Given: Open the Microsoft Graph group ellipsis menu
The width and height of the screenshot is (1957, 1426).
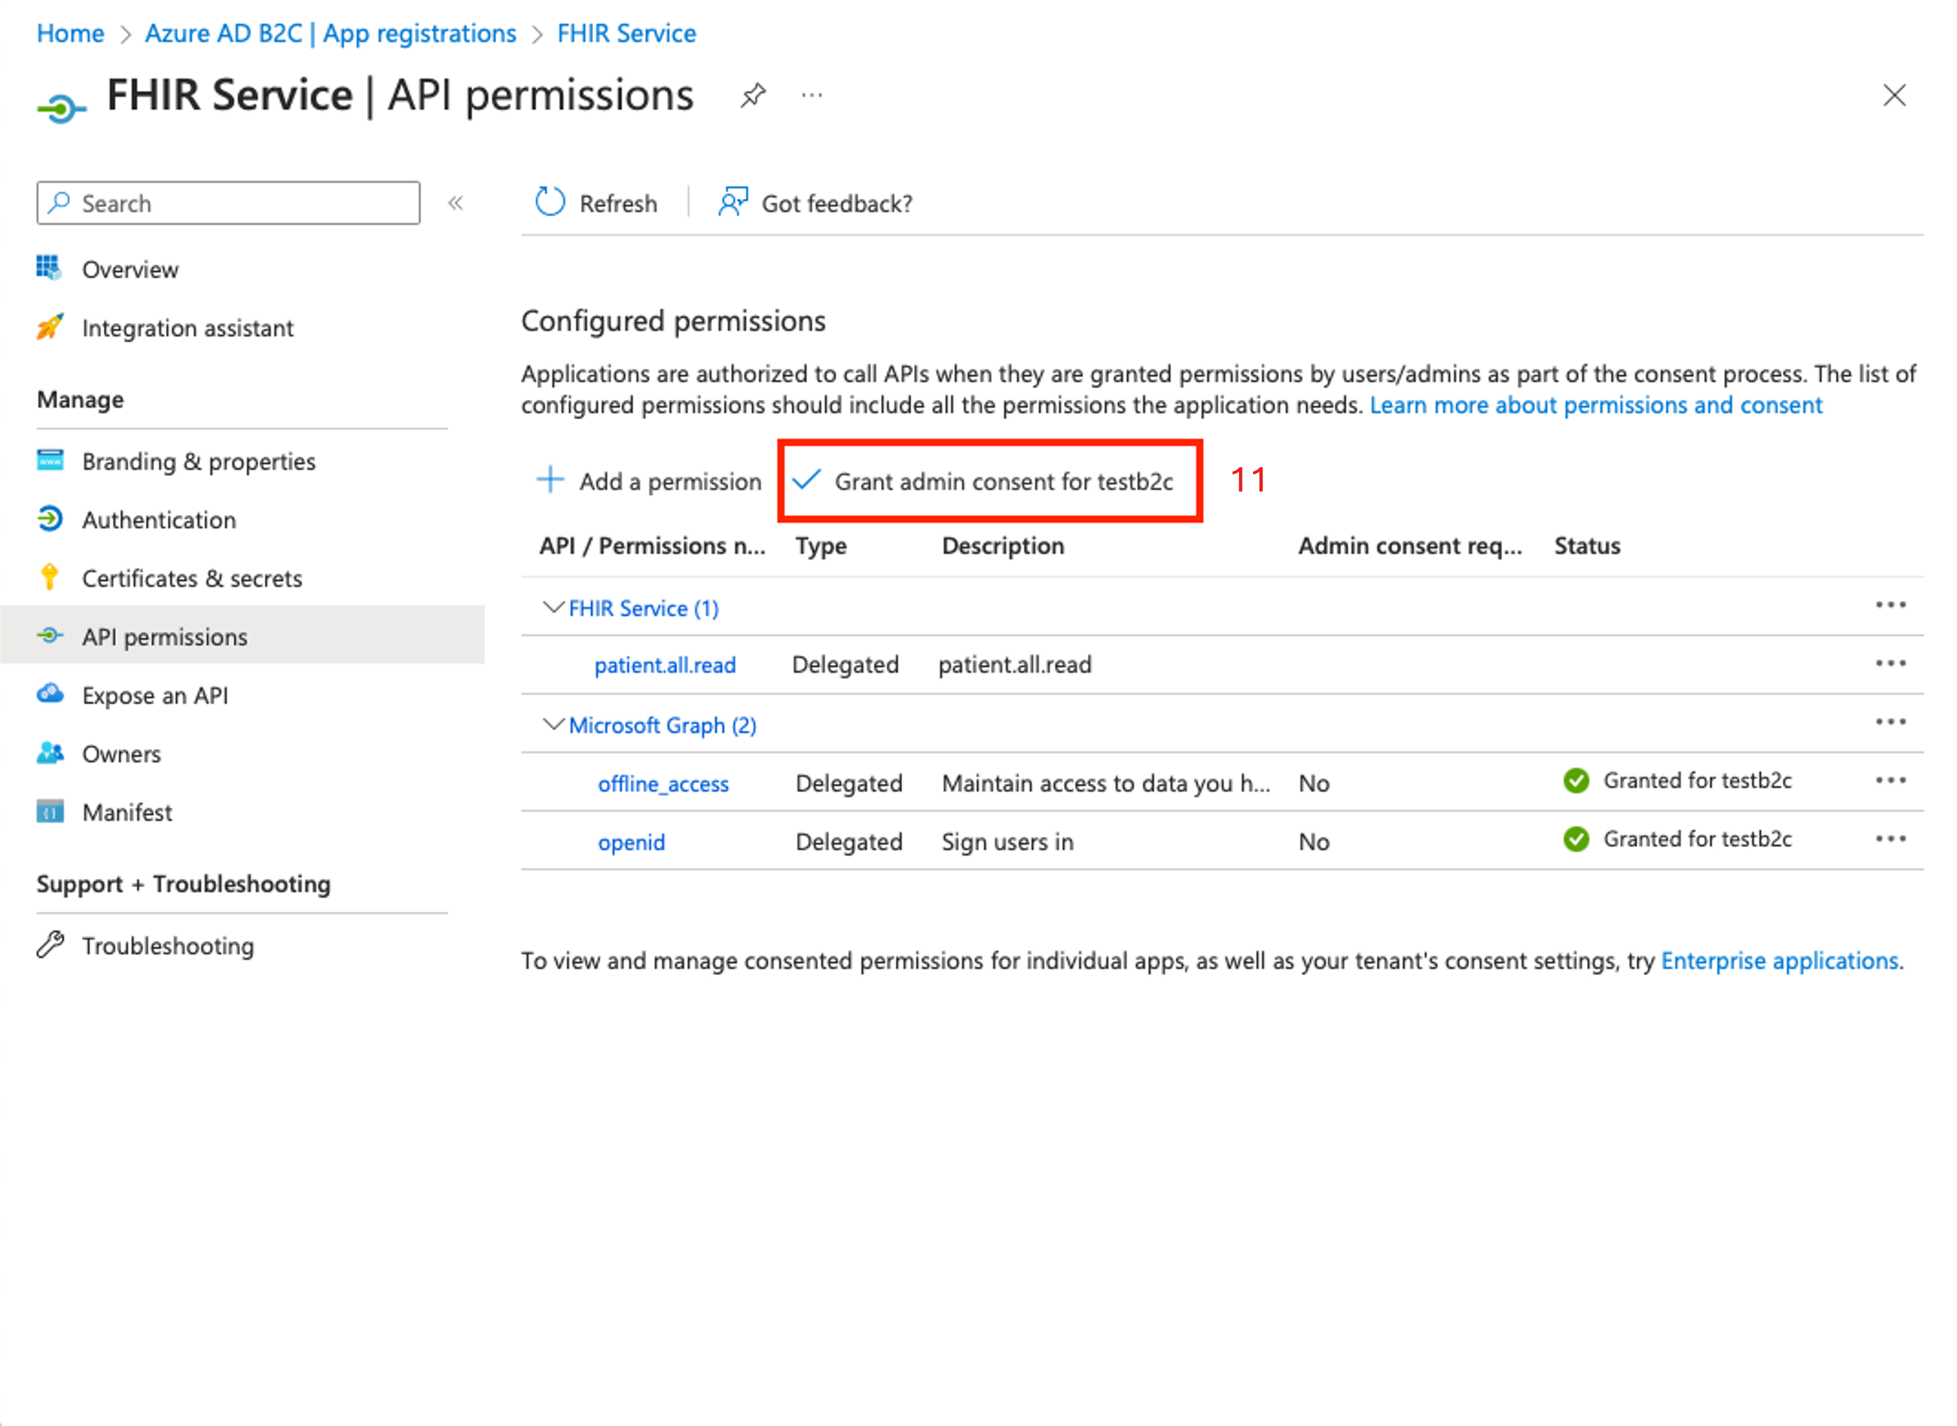Looking at the screenshot, I should 1889,723.
